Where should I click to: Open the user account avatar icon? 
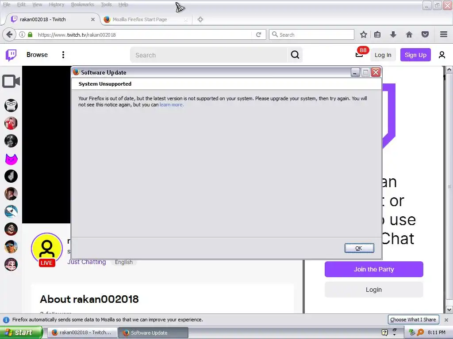[442, 55]
